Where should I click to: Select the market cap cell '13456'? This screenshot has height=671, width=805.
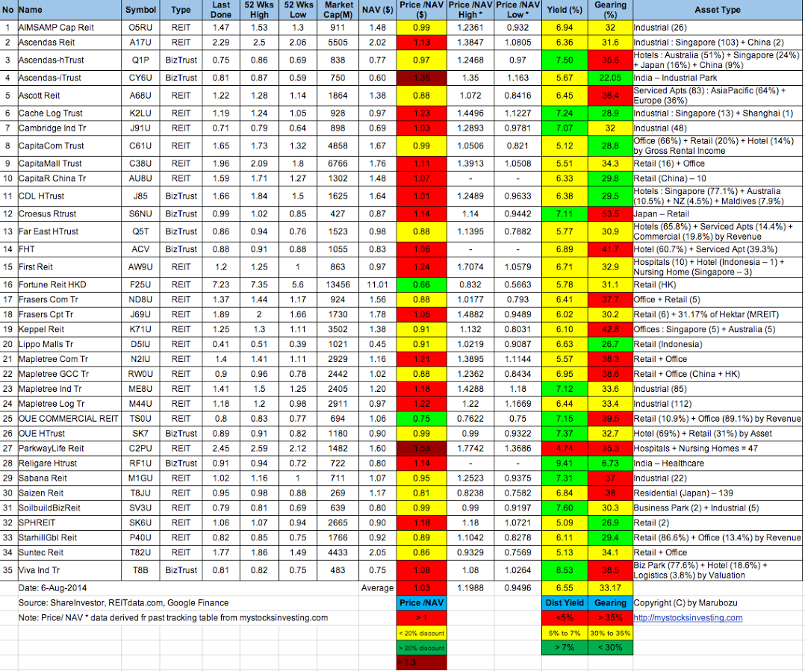[x=338, y=284]
